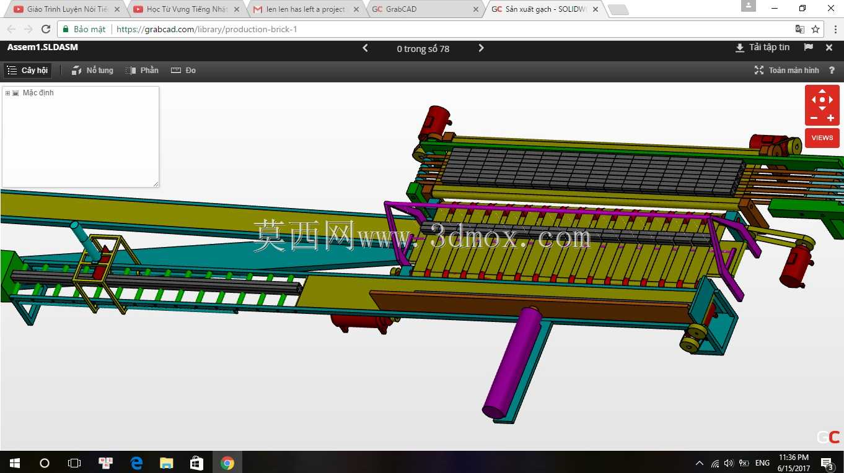Image resolution: width=844 pixels, height=473 pixels.
Task: Close the Giáo Trình Luyện Nói tab
Action: click(117, 9)
